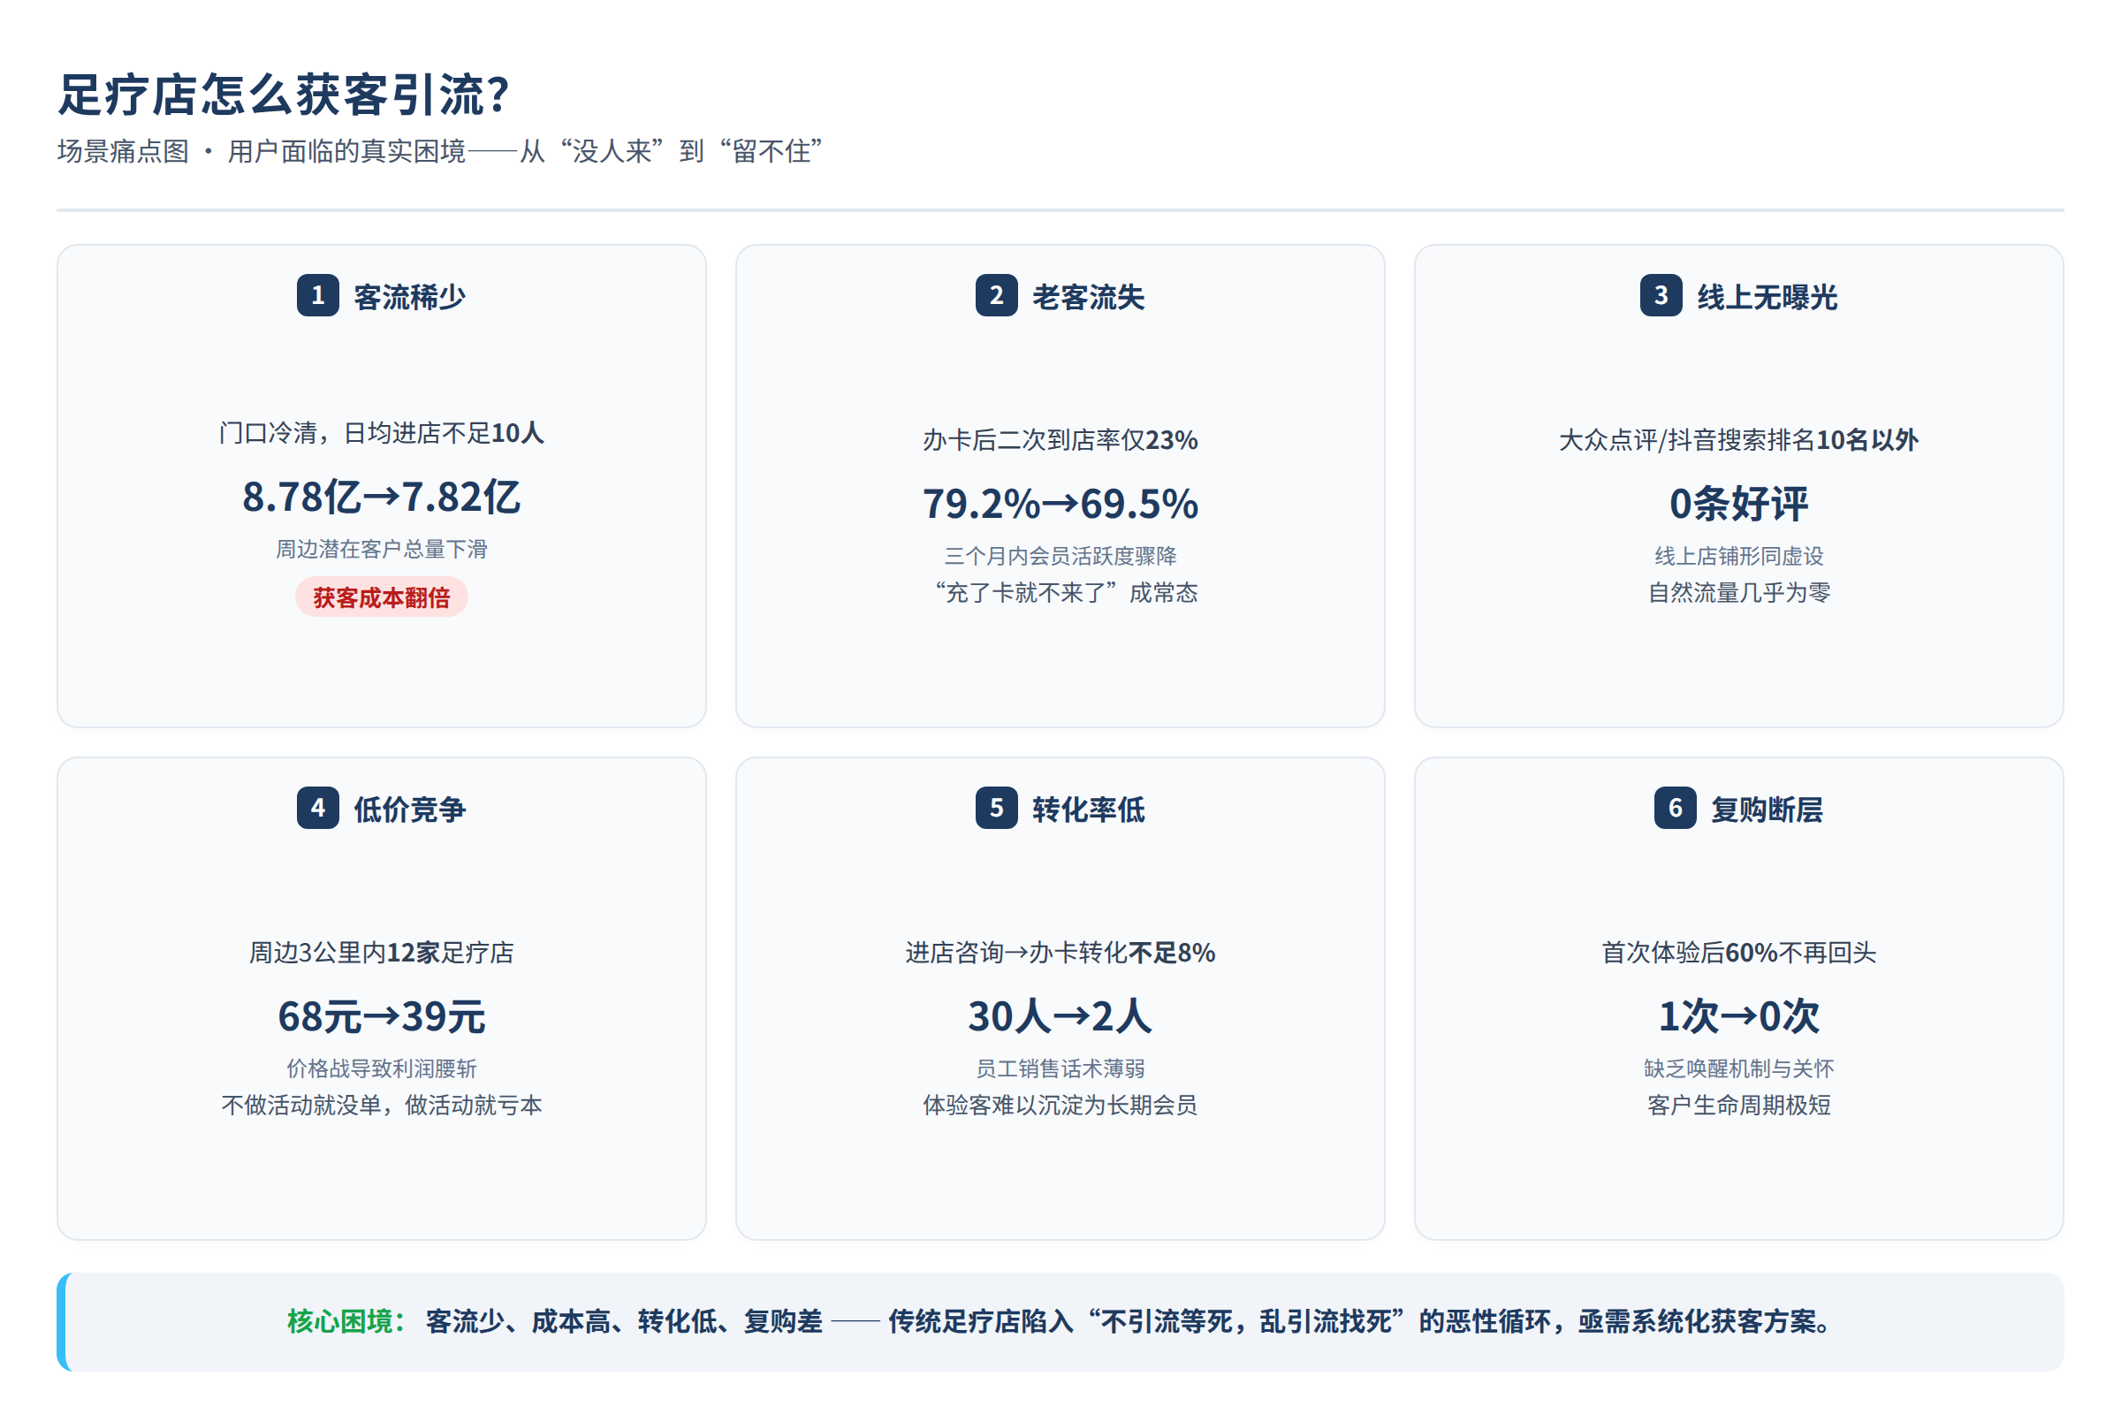
Task: Click the line 周边3公里内12家足疗店
Action: pyautogui.click(x=382, y=953)
